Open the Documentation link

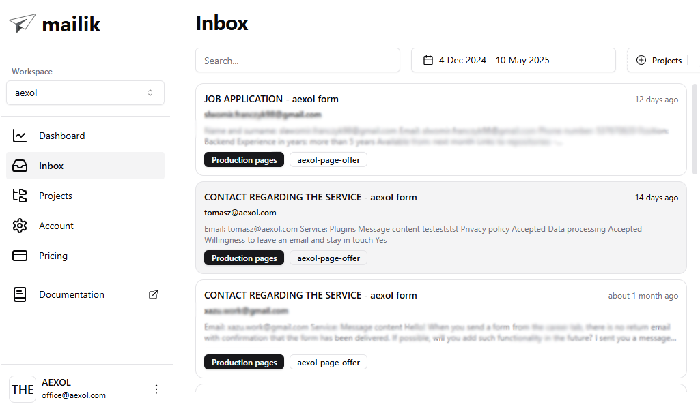pos(72,294)
